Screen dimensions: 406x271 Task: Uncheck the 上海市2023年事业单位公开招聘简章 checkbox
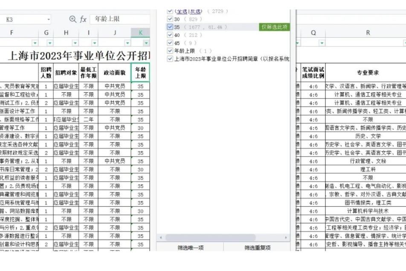click(x=170, y=59)
